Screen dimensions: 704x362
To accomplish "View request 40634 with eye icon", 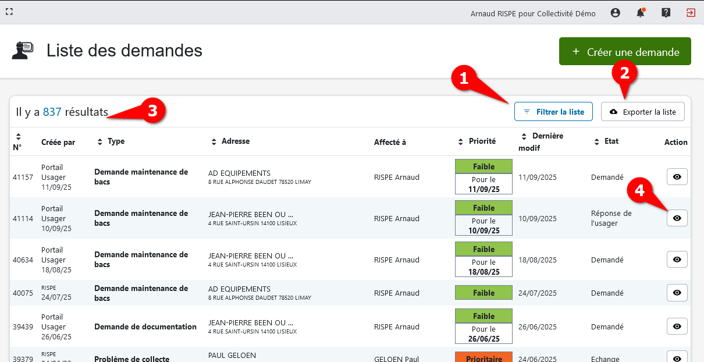I will click(677, 260).
